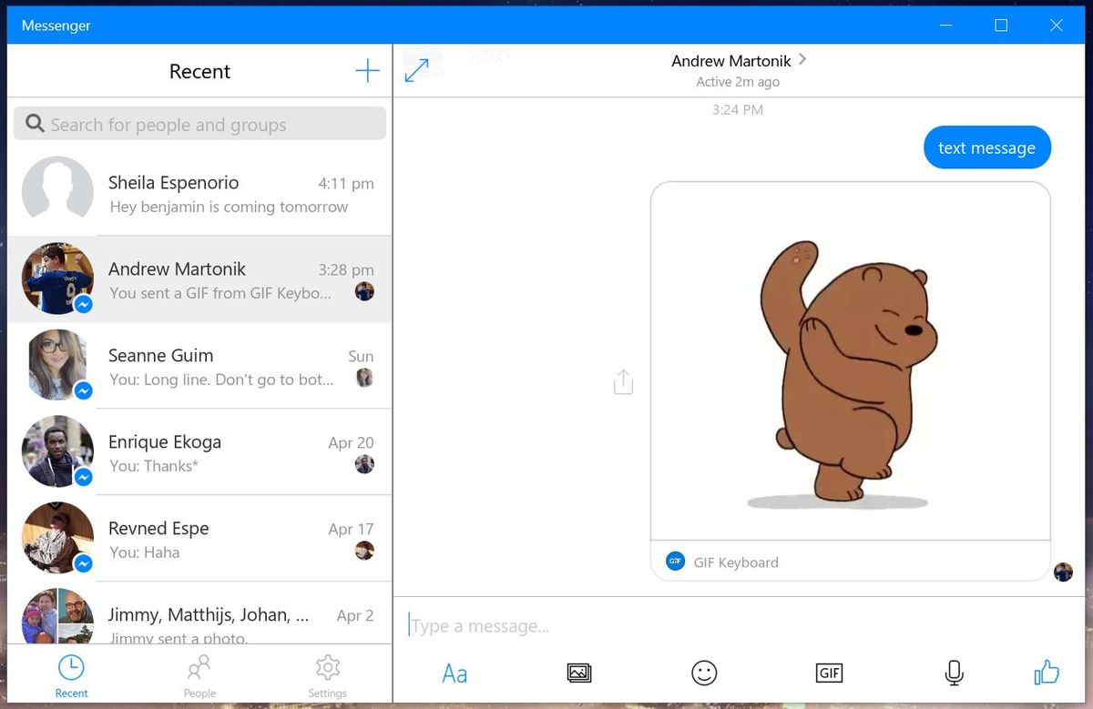Share the bear GIF using the share icon
Screen dimensions: 1093x709
(623, 381)
